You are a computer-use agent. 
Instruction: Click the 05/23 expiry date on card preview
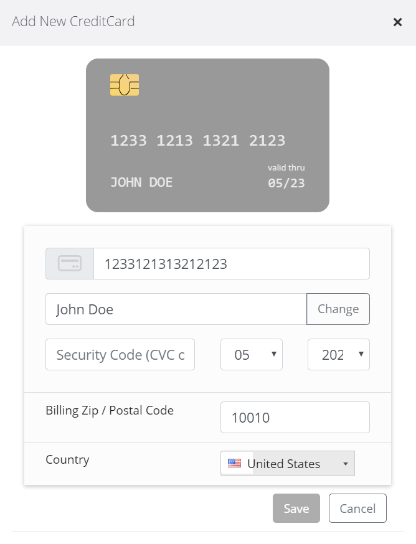coord(286,183)
